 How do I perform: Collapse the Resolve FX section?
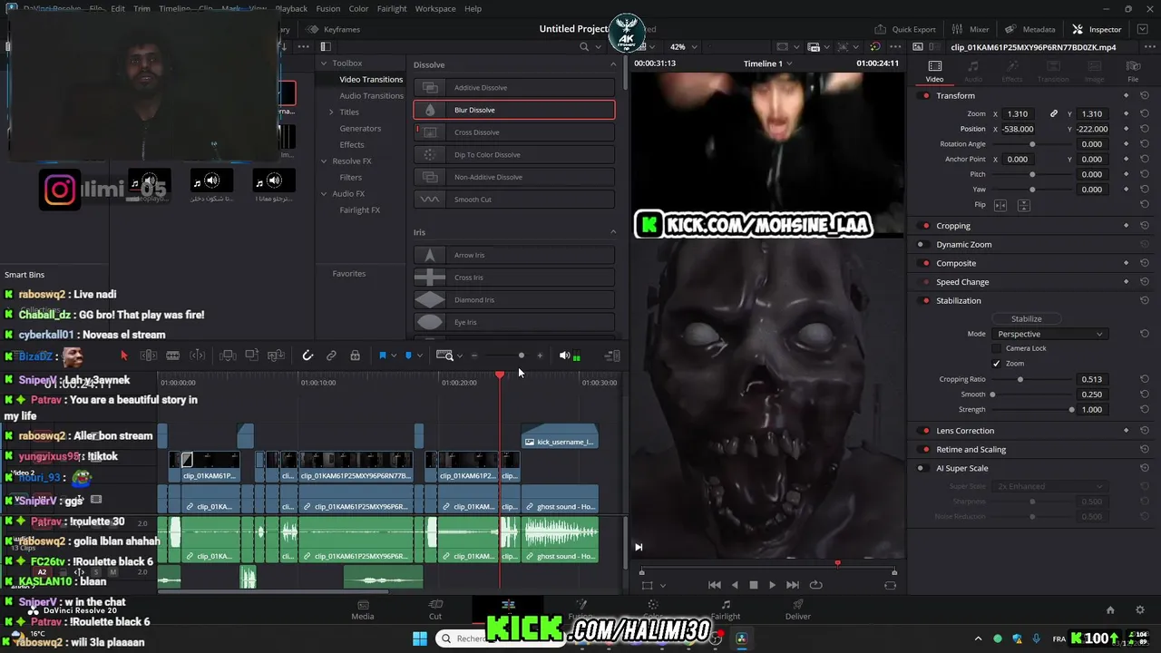pyautogui.click(x=324, y=161)
